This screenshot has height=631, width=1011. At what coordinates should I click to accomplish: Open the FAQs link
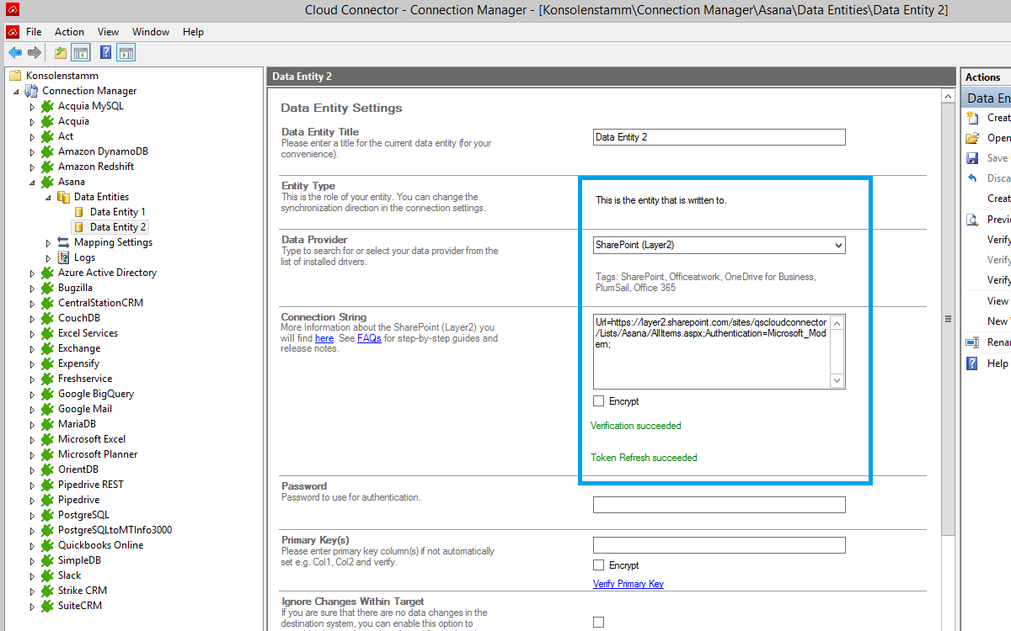click(x=369, y=338)
